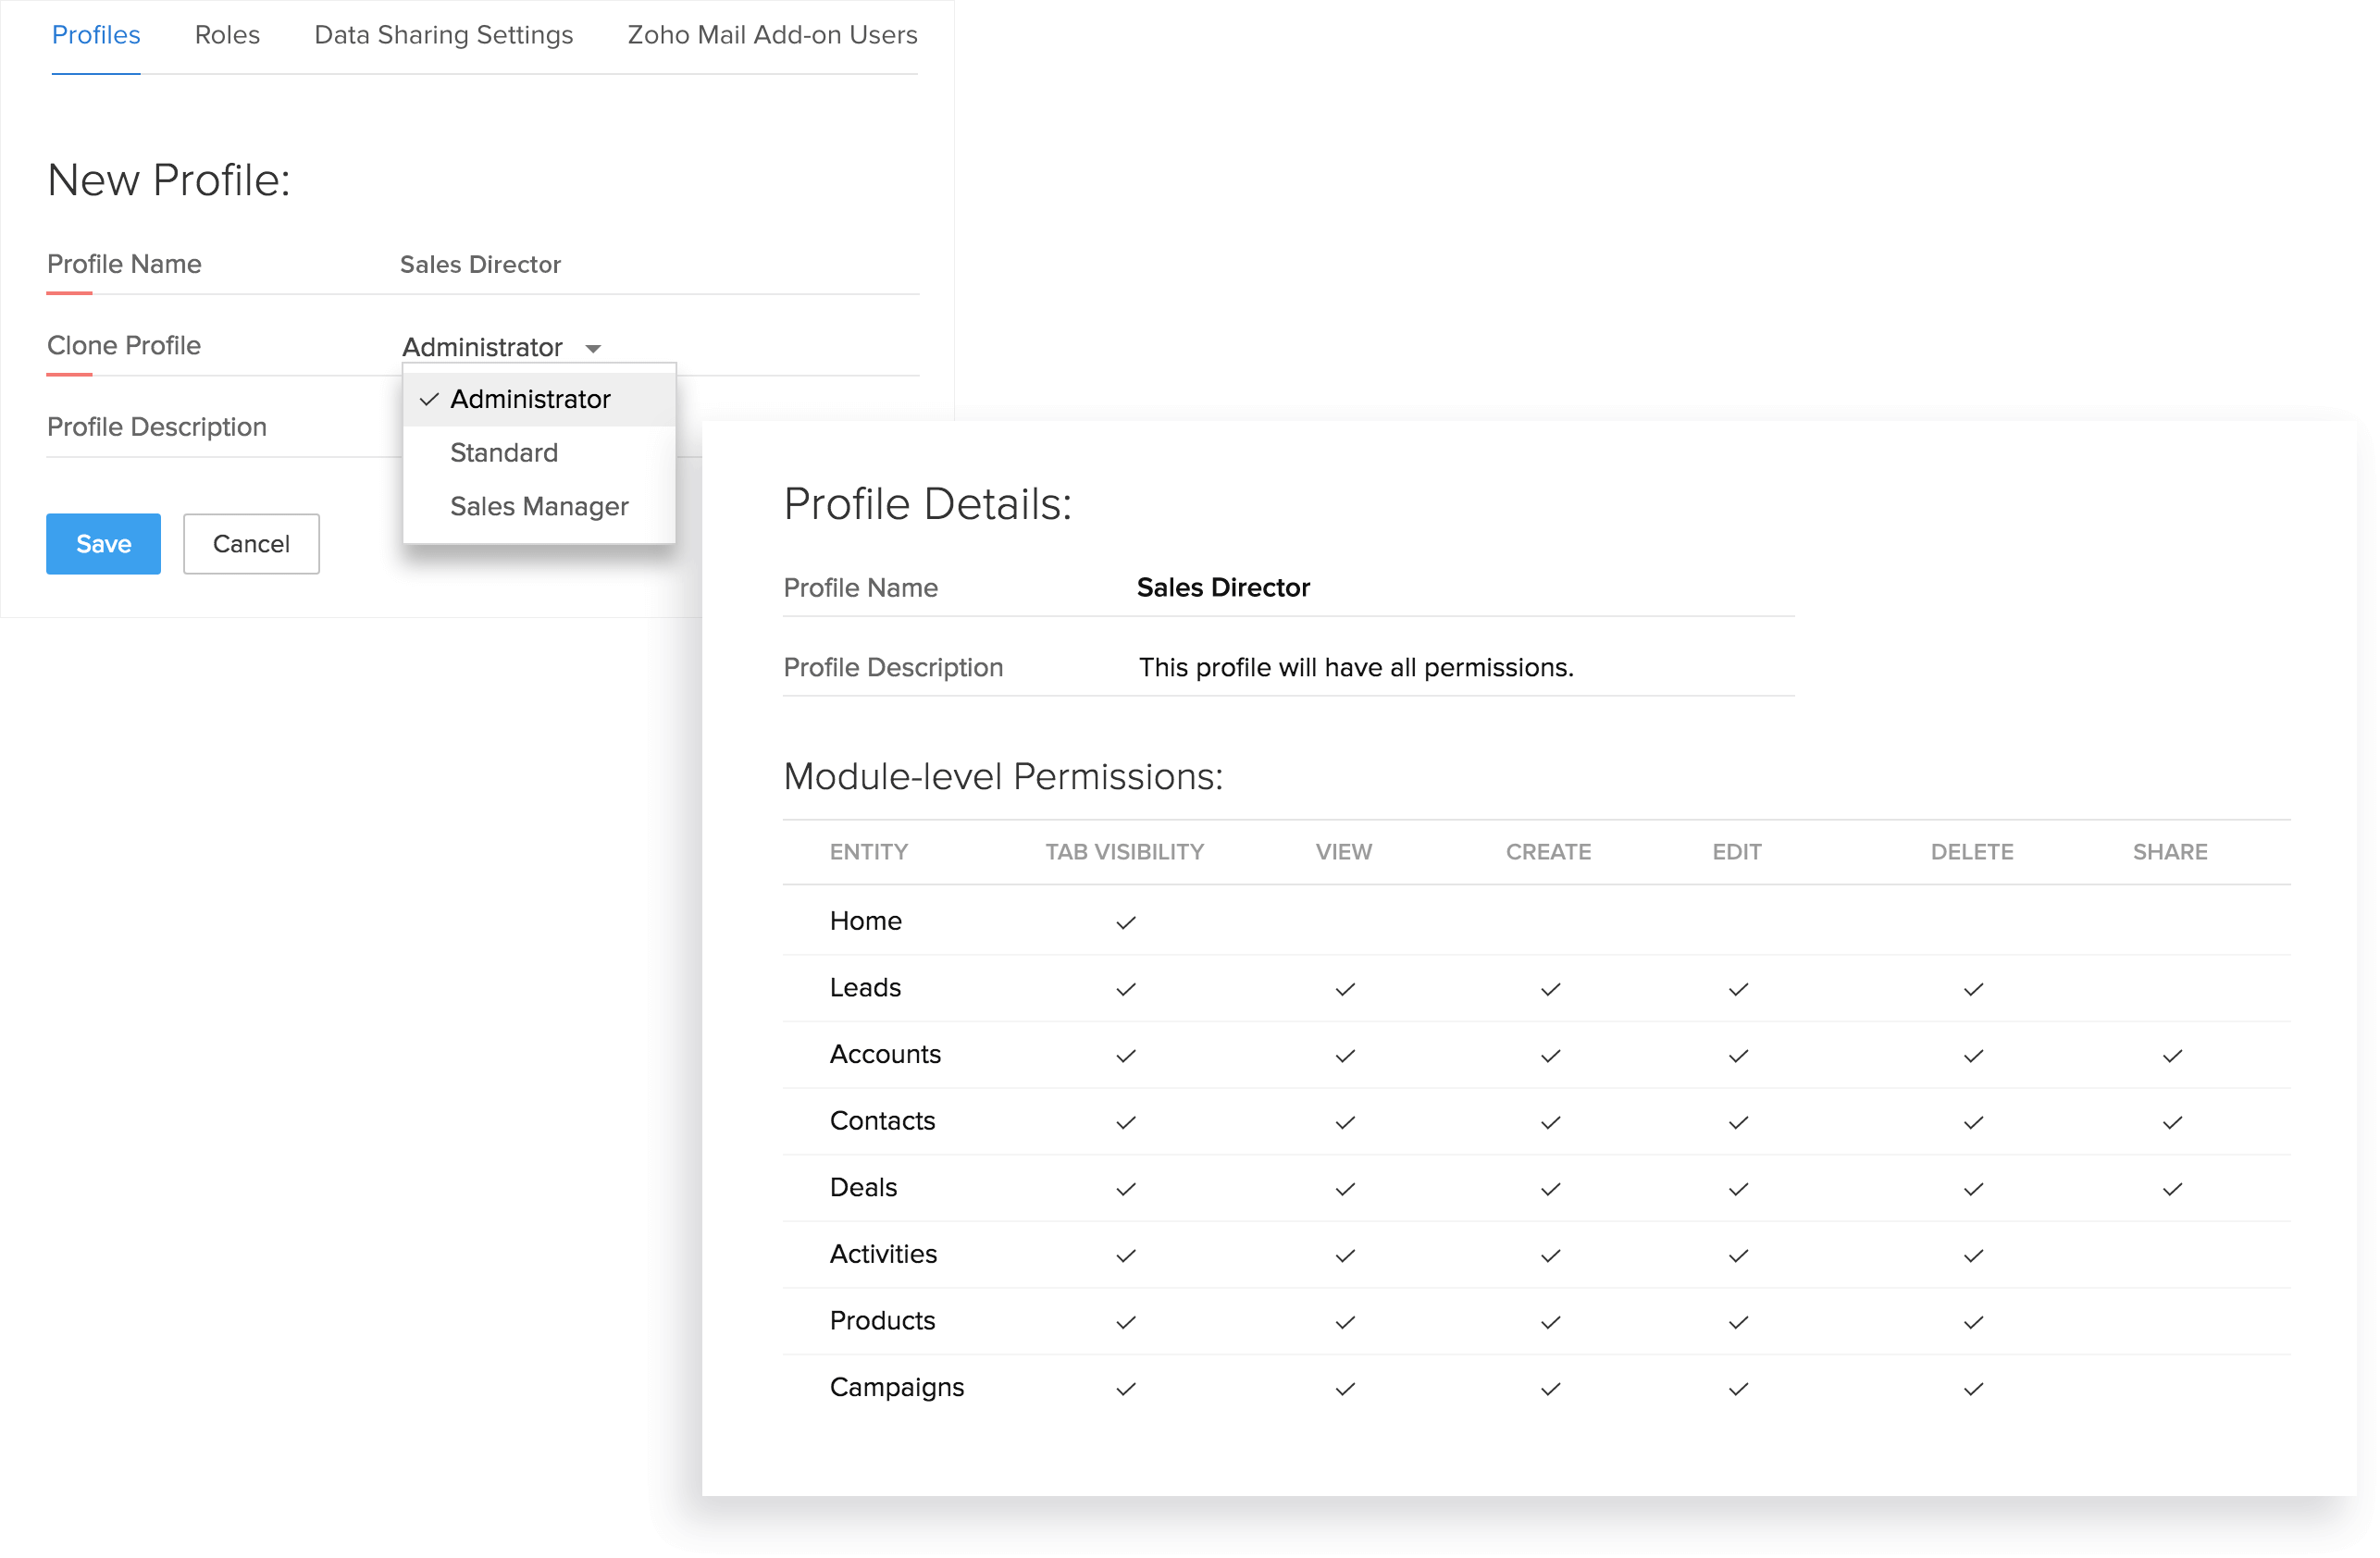Toggle Accounts share permission checkmark
2380x1558 pixels.
coord(2172,1056)
